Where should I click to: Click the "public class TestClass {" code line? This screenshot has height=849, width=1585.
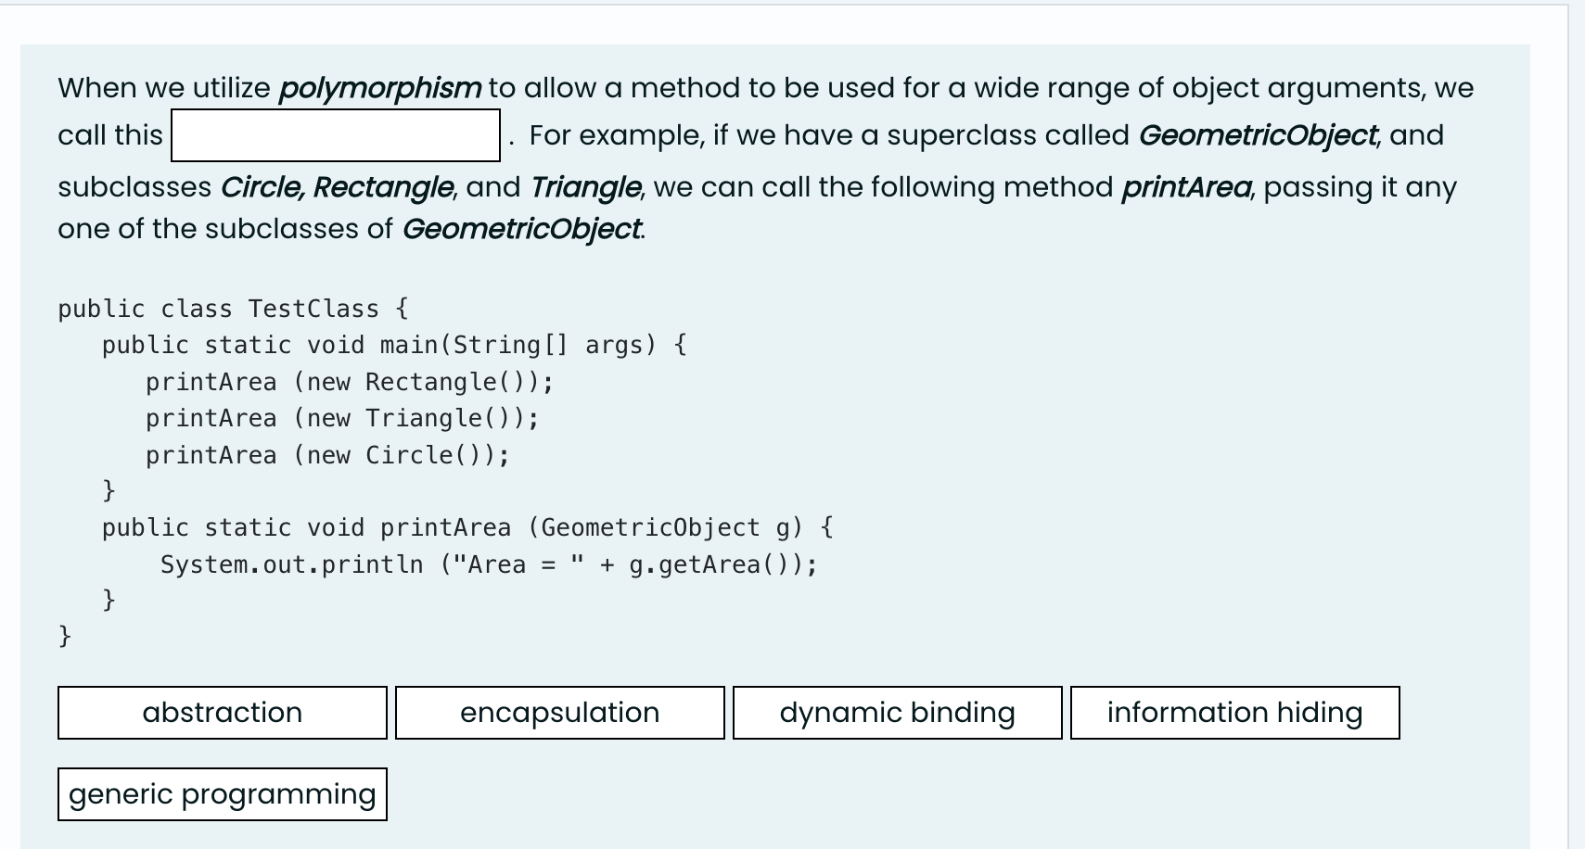233,309
